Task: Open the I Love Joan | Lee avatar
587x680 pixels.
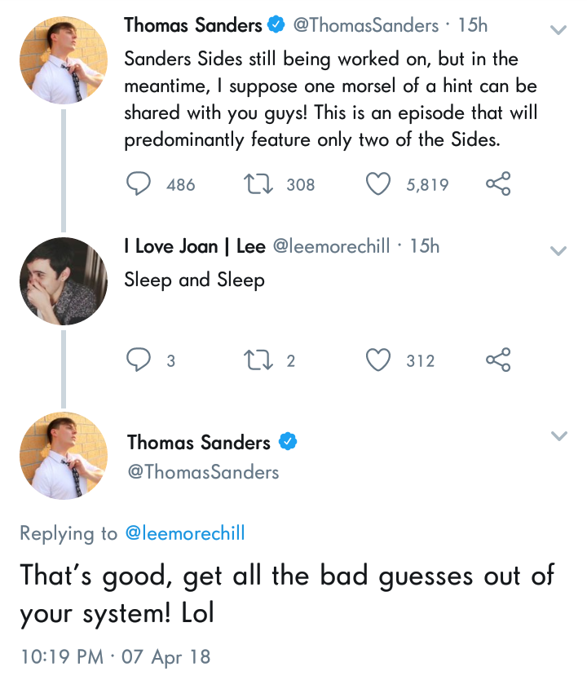Action: (64, 281)
